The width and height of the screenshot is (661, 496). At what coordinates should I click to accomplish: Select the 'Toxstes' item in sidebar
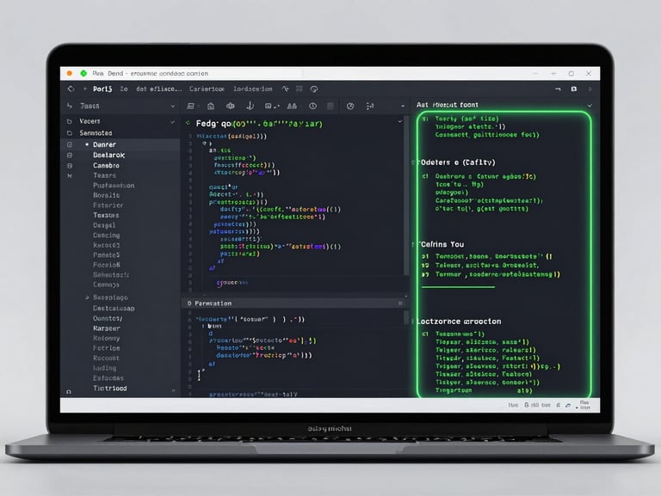(x=106, y=215)
